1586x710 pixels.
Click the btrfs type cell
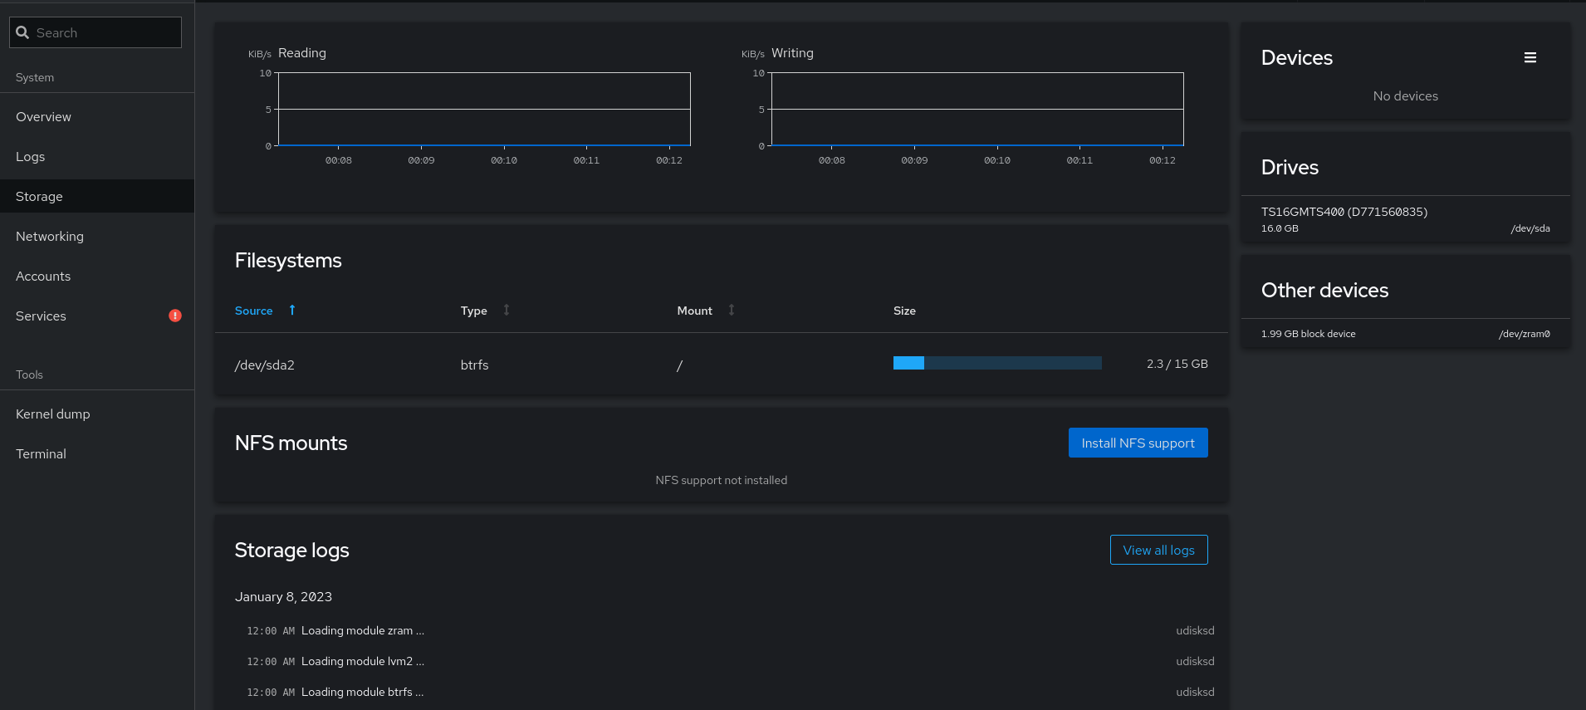click(x=474, y=365)
